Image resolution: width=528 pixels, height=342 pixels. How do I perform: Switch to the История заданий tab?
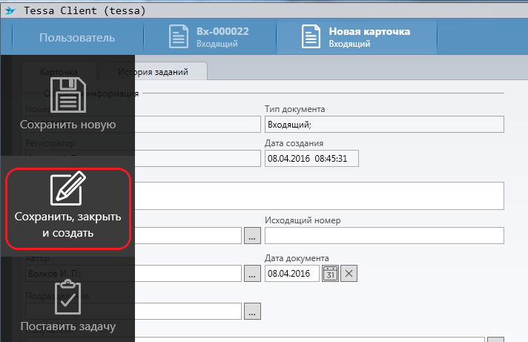pos(153,72)
